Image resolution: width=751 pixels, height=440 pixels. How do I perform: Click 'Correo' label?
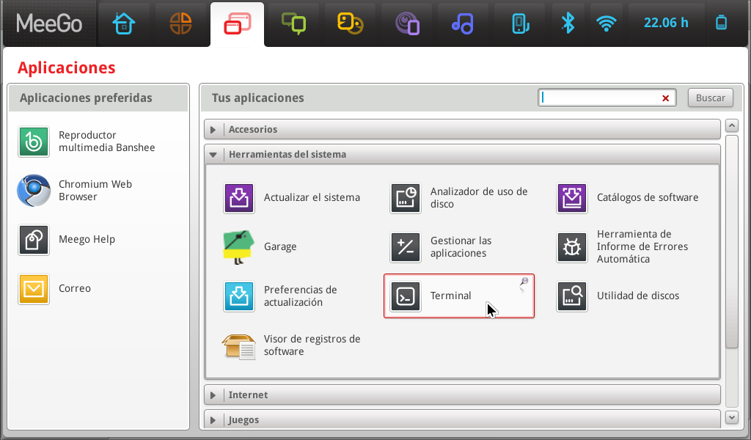75,288
